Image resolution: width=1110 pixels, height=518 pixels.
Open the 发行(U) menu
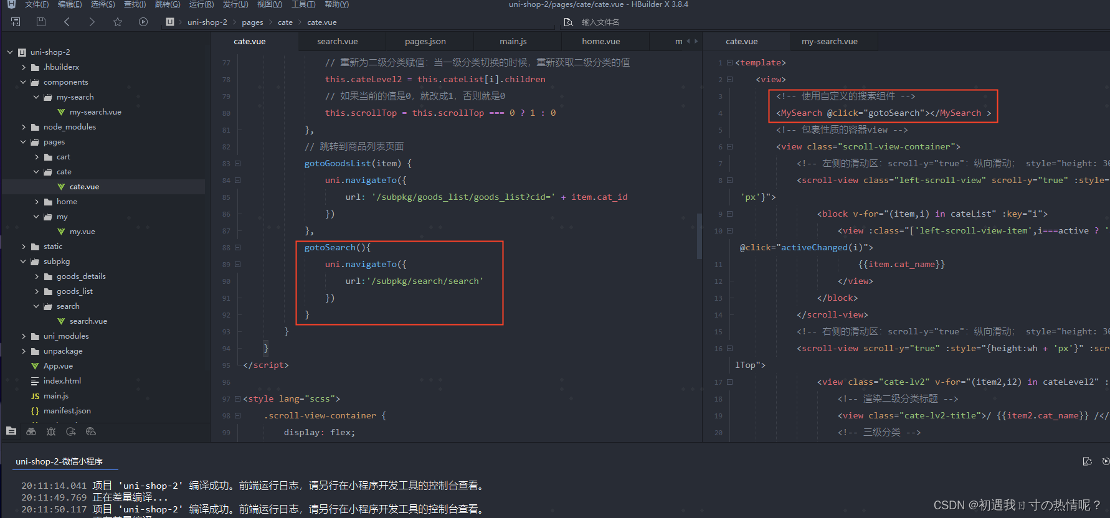[x=235, y=4]
